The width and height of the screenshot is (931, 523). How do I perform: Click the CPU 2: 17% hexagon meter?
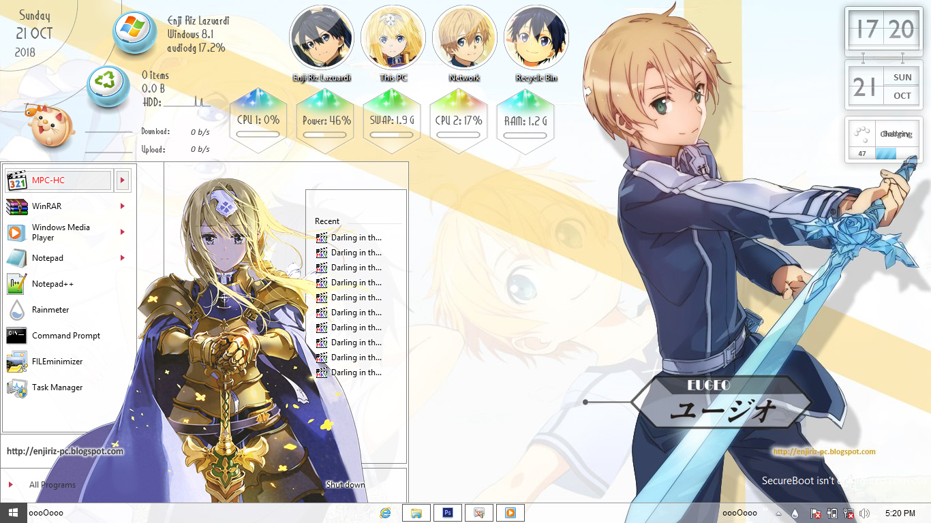point(459,121)
